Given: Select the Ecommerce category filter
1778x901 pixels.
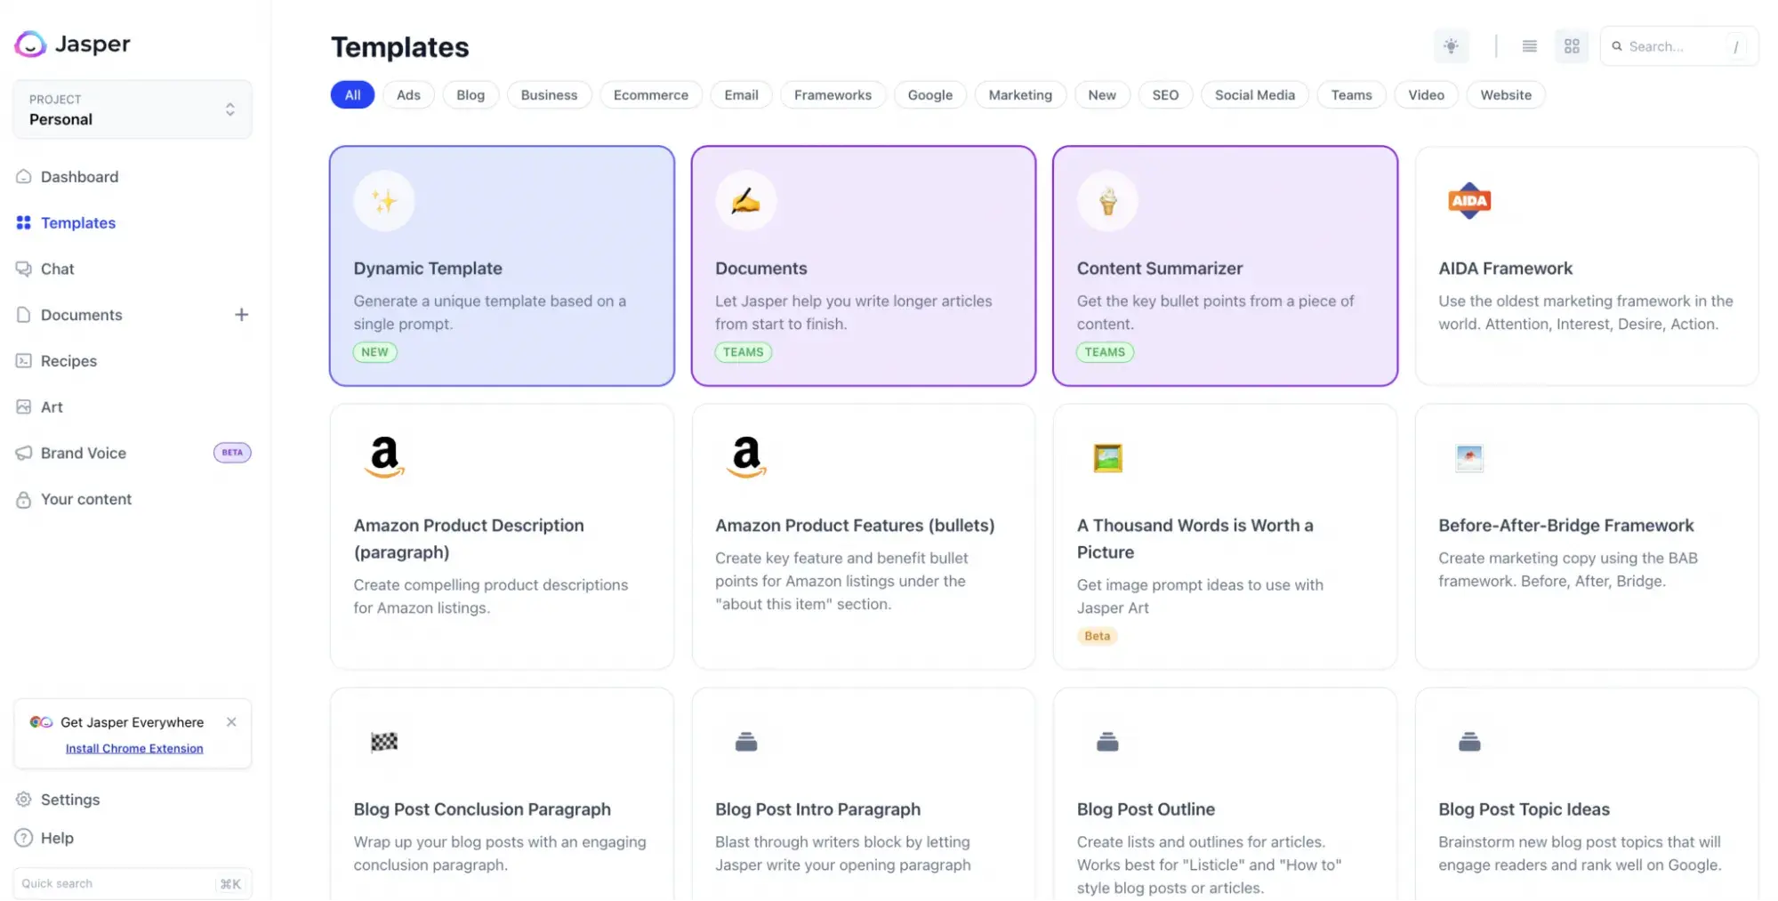Looking at the screenshot, I should tap(650, 95).
